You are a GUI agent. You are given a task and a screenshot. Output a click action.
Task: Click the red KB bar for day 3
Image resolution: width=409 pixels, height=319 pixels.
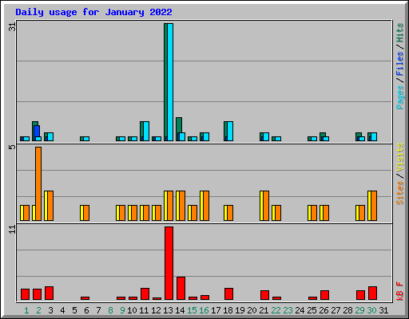coord(49,293)
